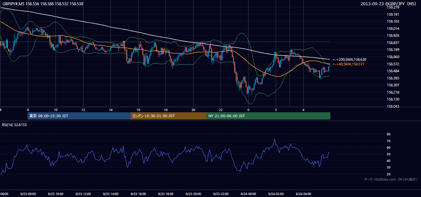The height and width of the screenshot is (197, 421).
Task: Click the 9/23 12:00 time axis label
Action: 83,194
